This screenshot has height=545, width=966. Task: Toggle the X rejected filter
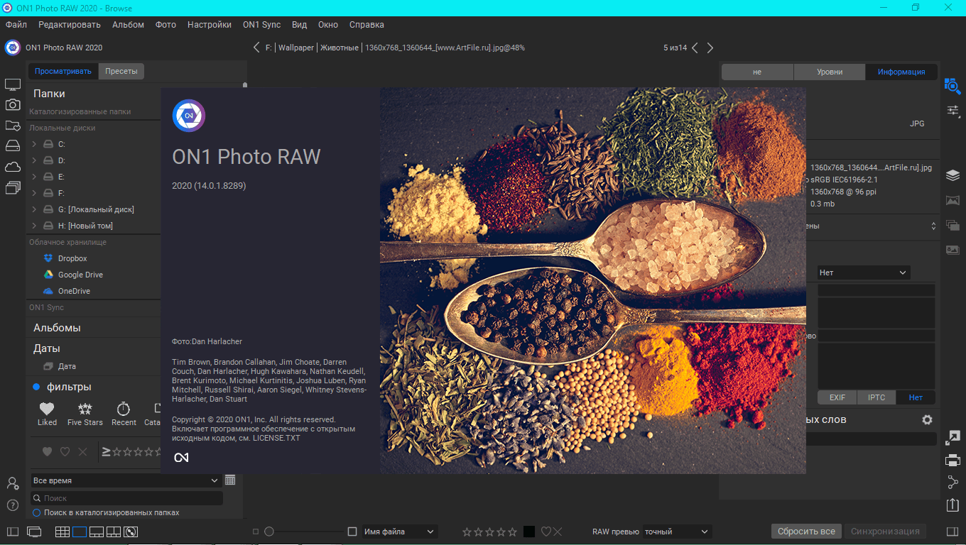coord(82,451)
